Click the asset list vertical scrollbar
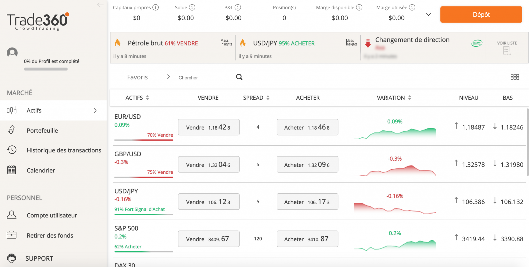 (527, 142)
